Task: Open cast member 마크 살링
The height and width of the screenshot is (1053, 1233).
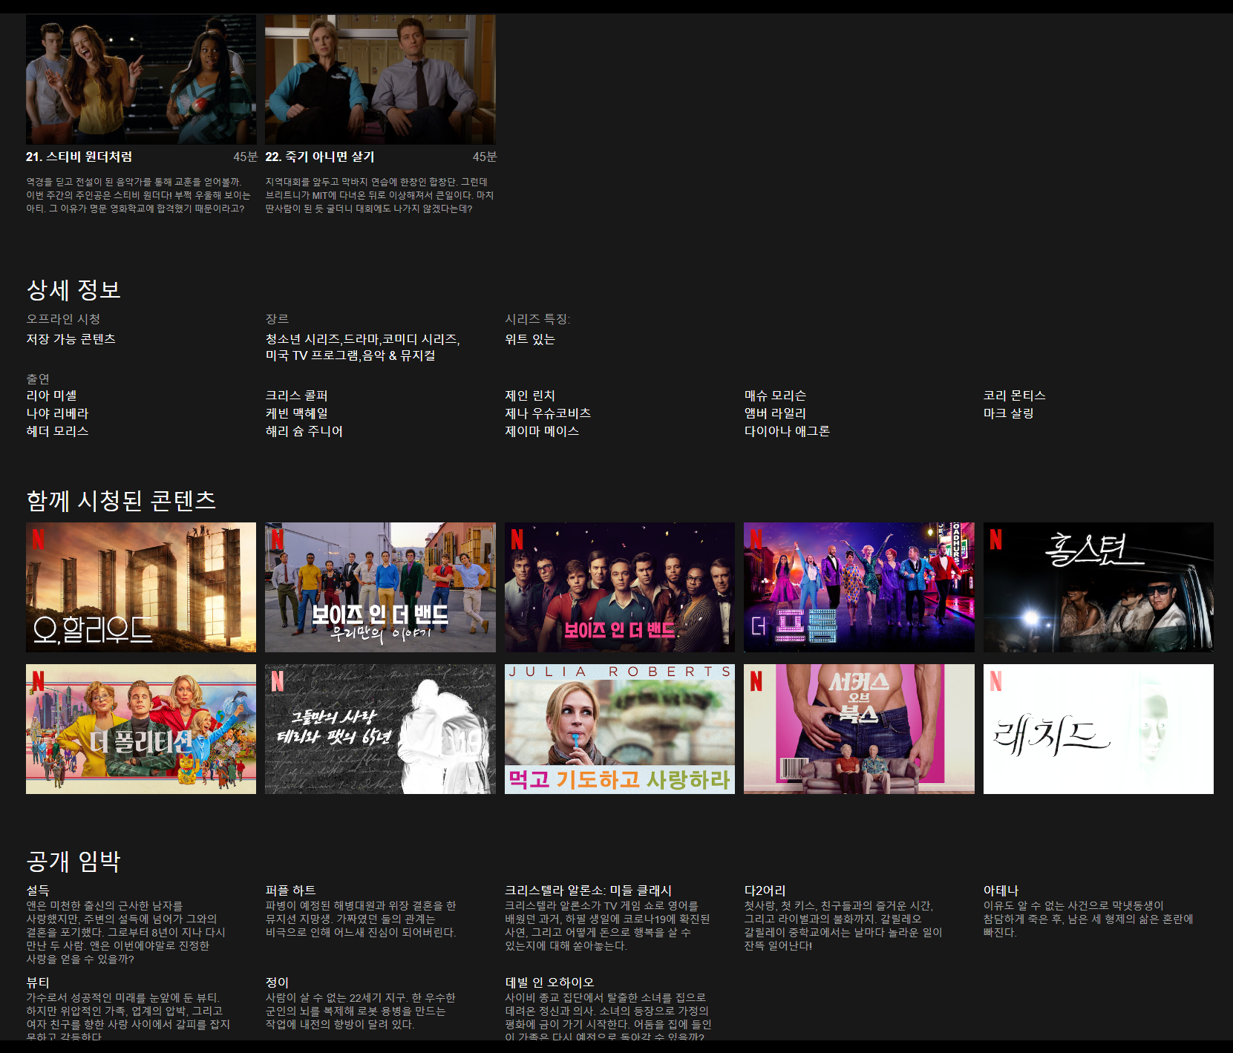Action: coord(1009,413)
